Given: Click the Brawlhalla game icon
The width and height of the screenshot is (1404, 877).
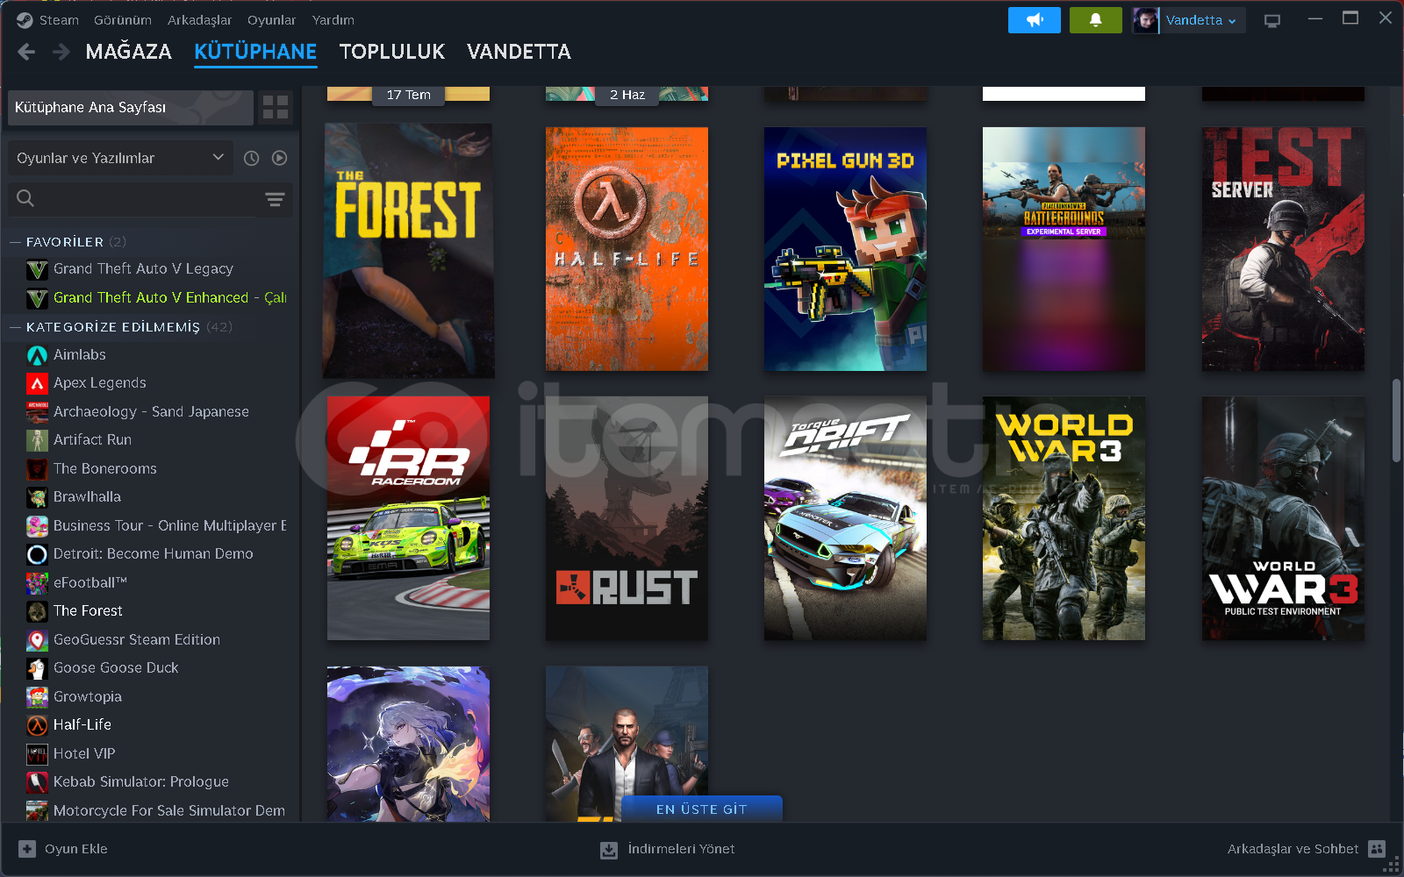Looking at the screenshot, I should click(37, 497).
